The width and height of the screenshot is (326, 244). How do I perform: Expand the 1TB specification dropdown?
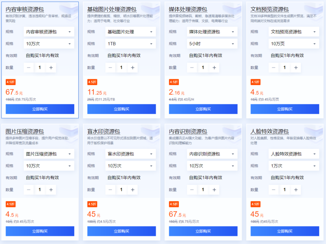(130, 44)
